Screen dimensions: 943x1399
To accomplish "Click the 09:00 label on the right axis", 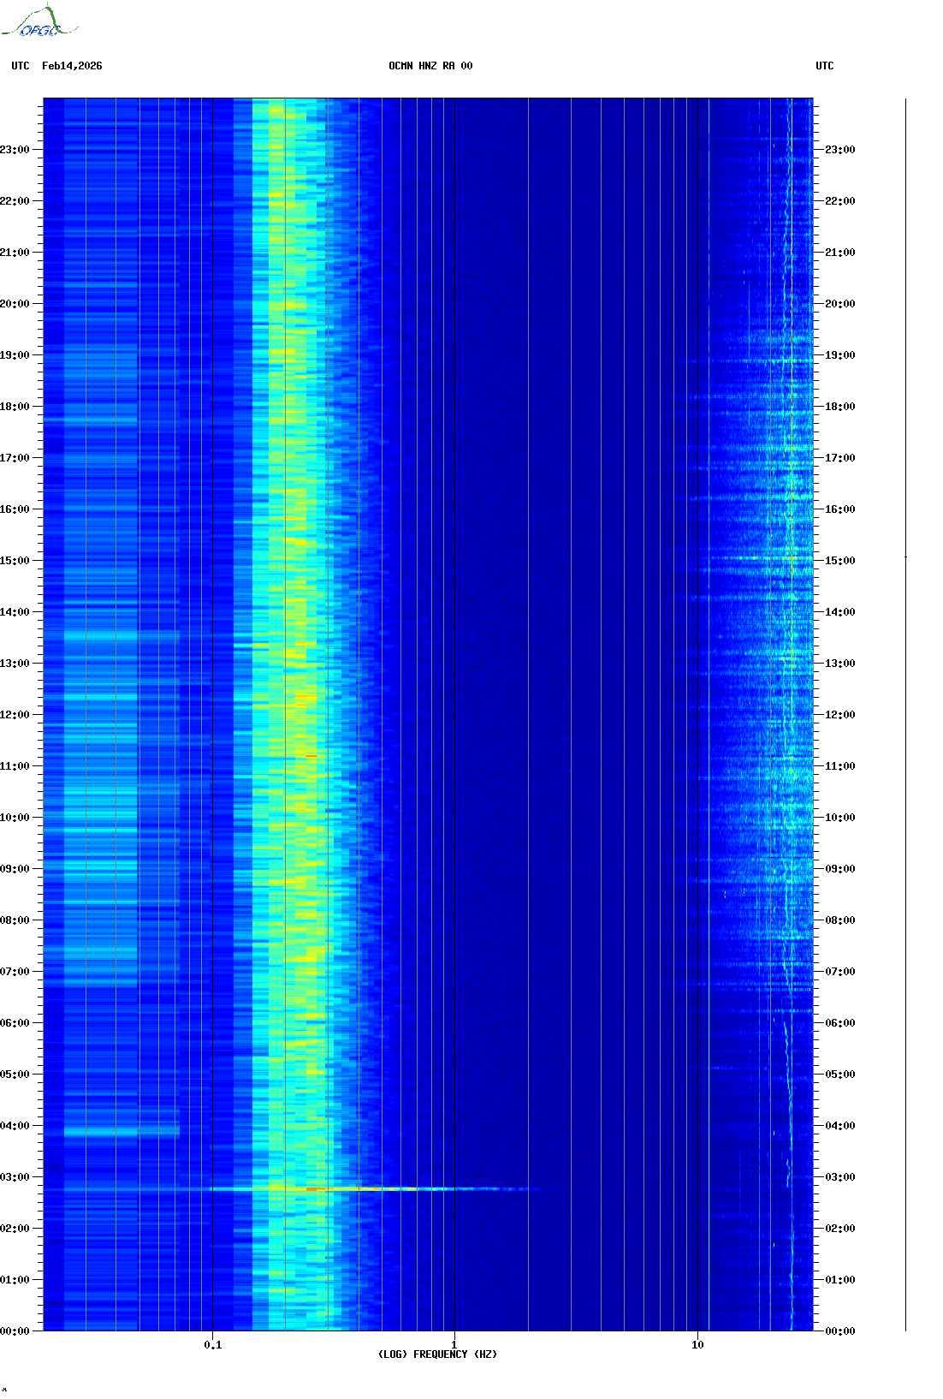I will pyautogui.click(x=840, y=869).
